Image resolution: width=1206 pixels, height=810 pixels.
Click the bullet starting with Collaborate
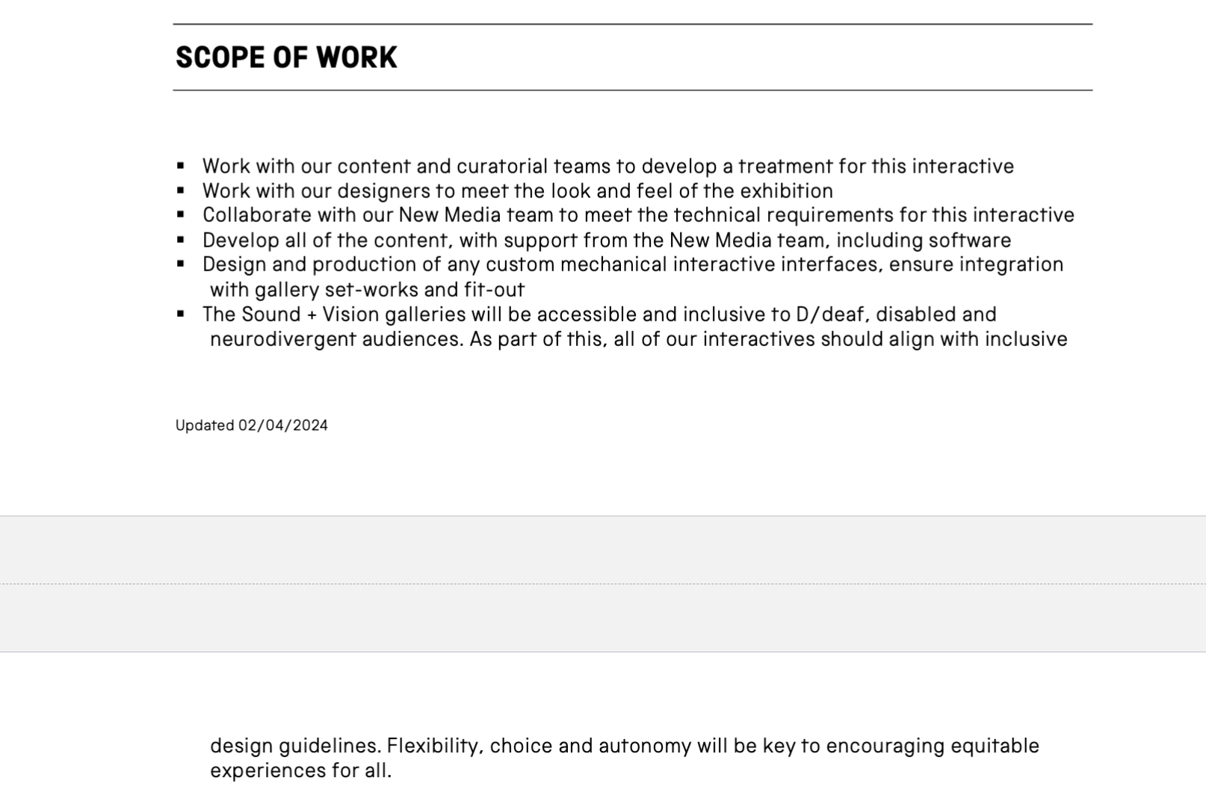pyautogui.click(x=637, y=215)
